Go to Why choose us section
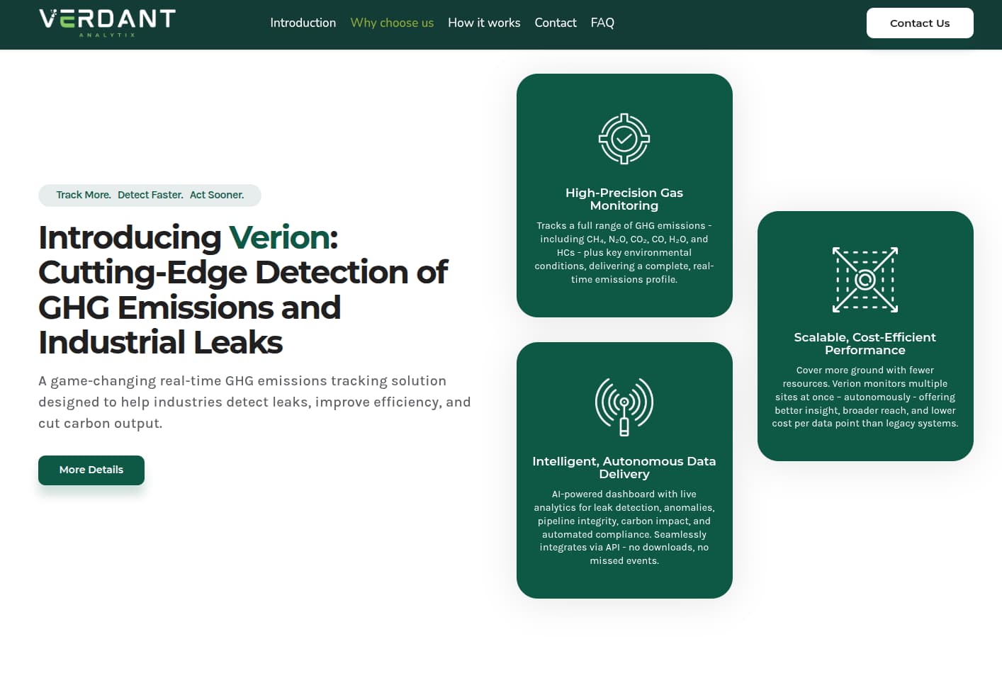 point(392,23)
